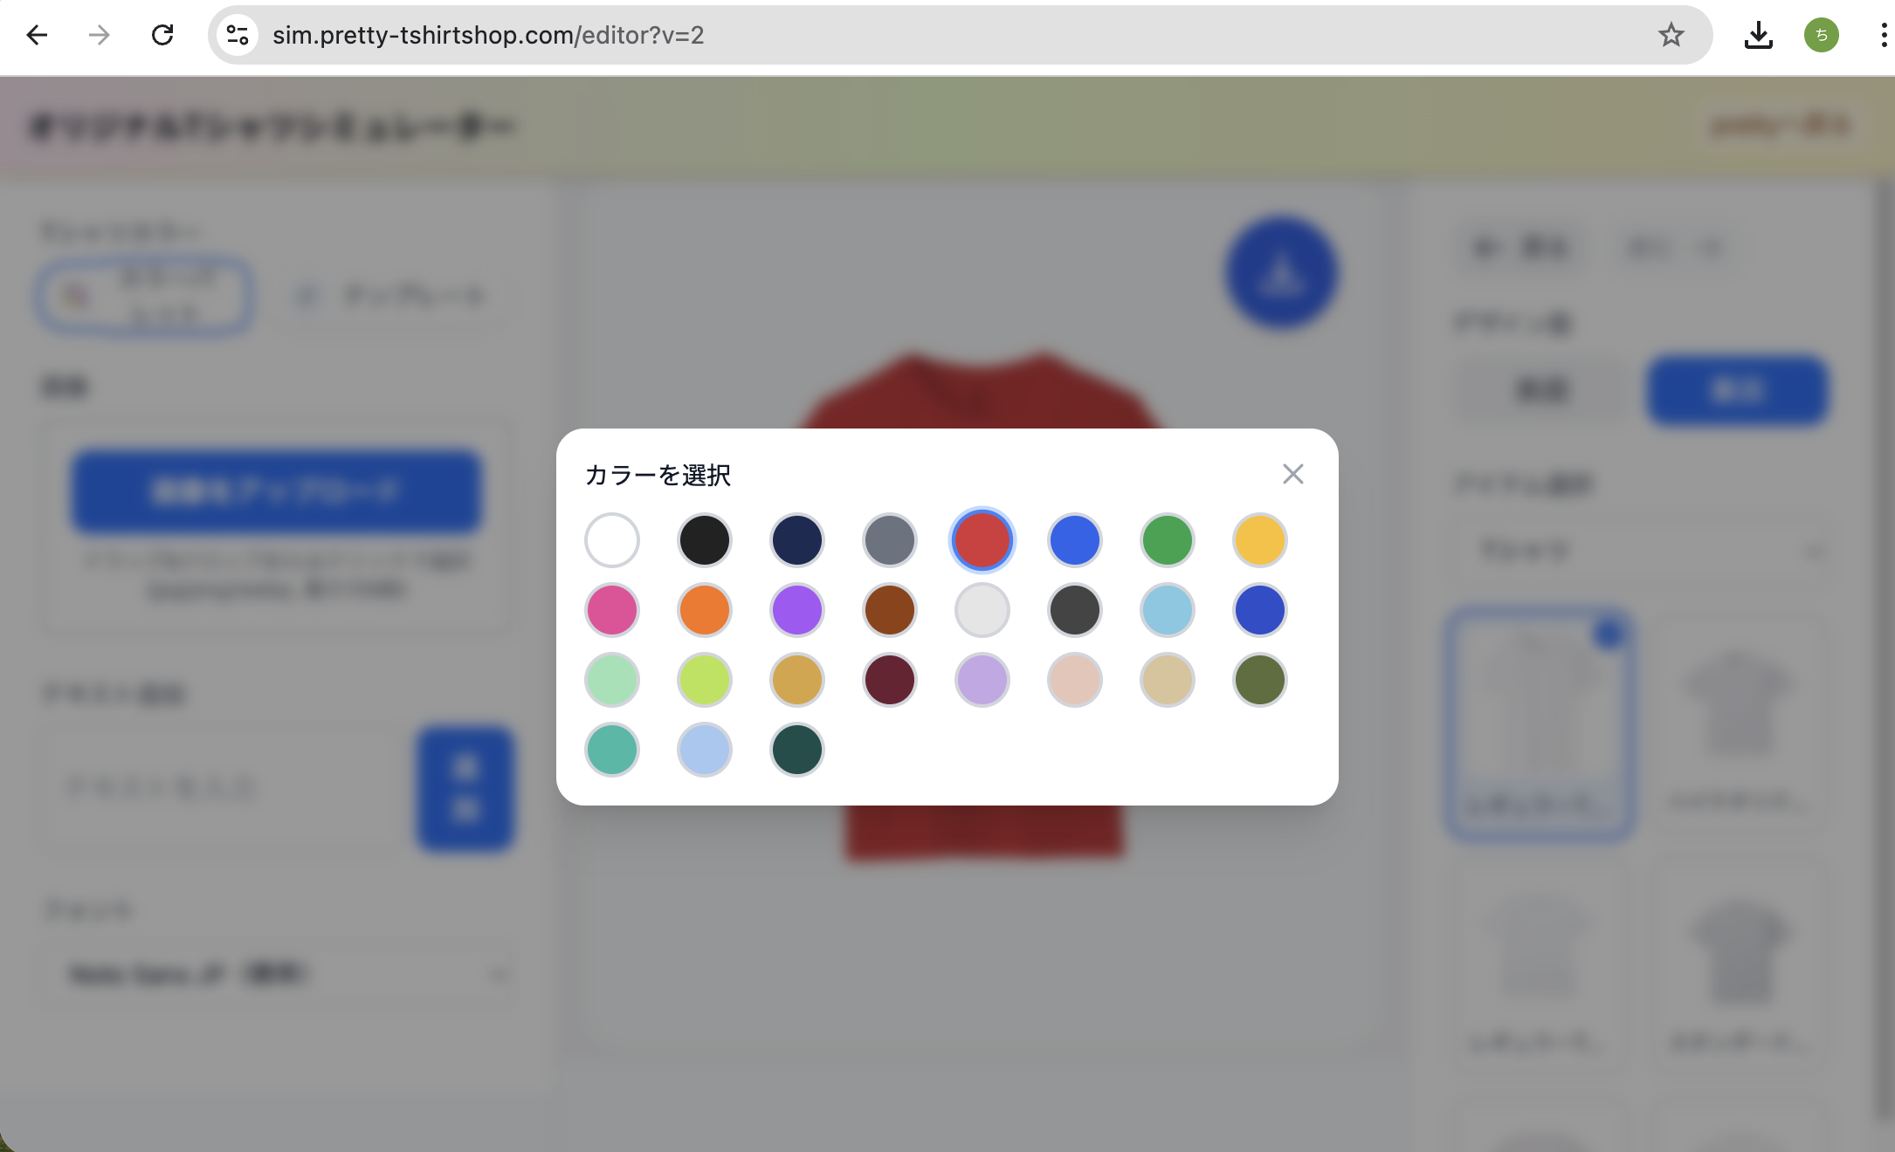Screen dimensions: 1895x1152
Task: Choose the burgundy color swatch
Action: click(890, 680)
